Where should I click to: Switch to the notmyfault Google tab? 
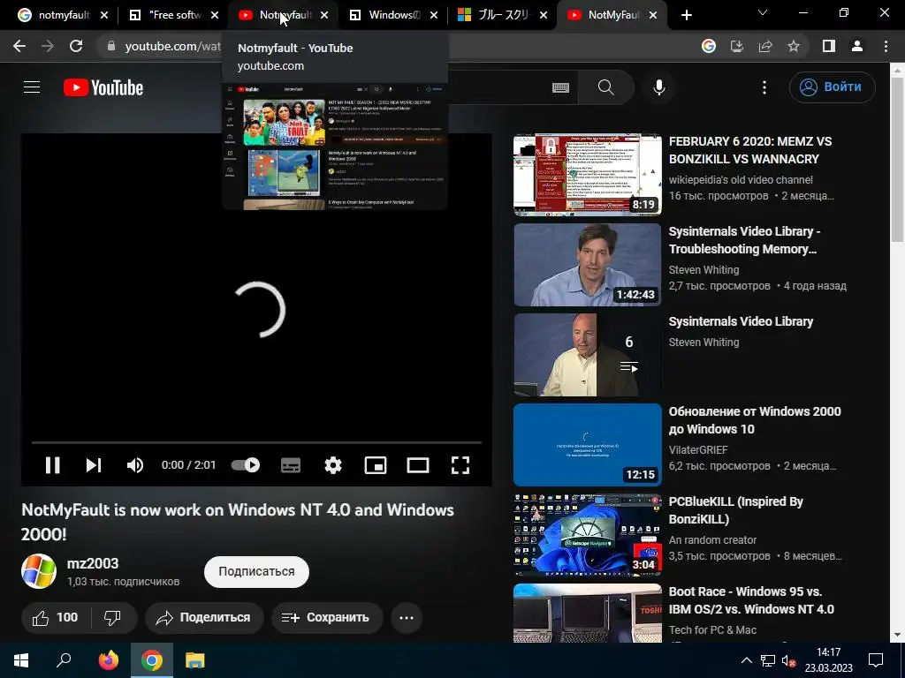64,15
